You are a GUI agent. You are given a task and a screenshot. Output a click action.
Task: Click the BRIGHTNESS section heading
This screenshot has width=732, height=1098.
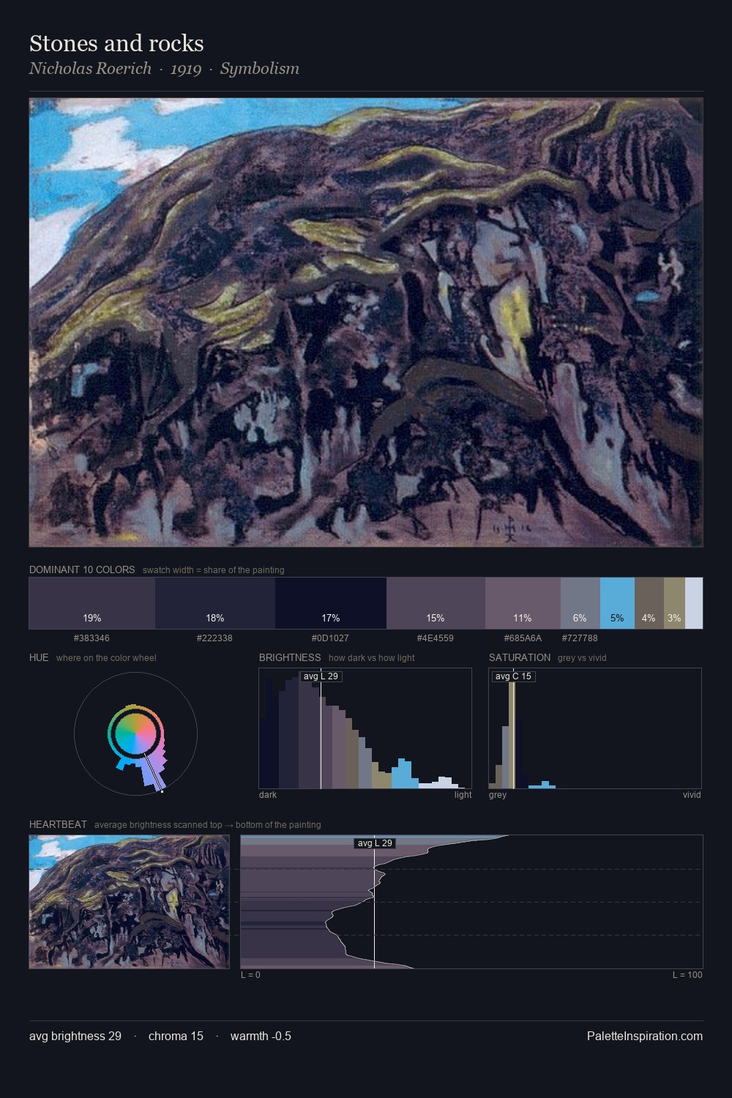point(290,657)
